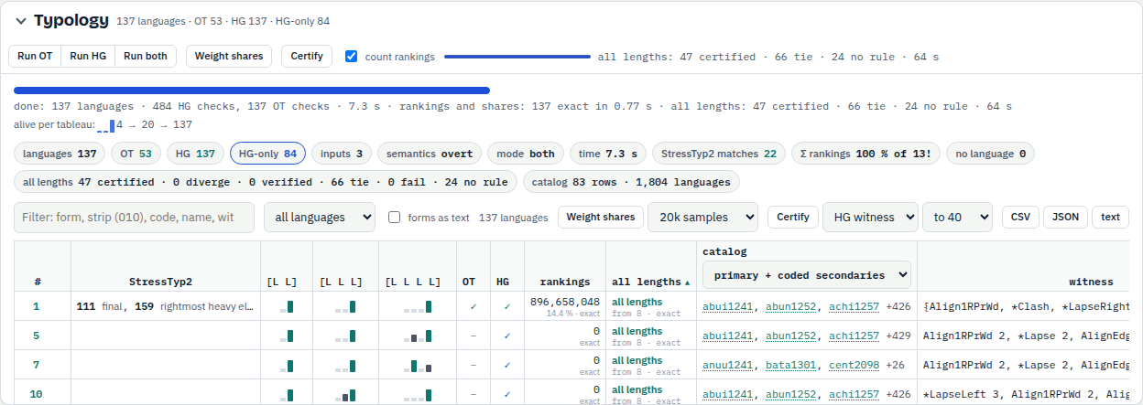Viewport: 1143px width, 405px height.
Task: Select the HG-only 84 filter chip
Action: pos(268,154)
